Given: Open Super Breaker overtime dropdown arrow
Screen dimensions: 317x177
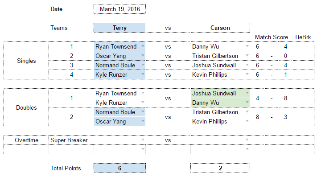Looking at the screenshot, I should click(x=143, y=140).
